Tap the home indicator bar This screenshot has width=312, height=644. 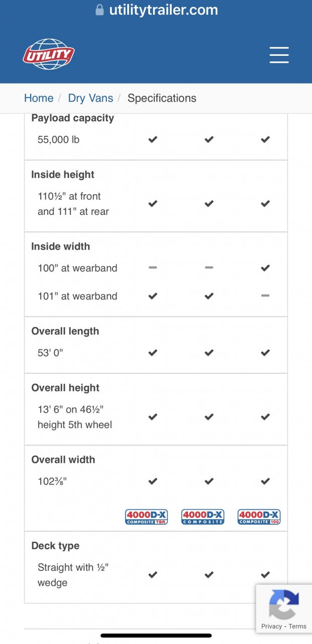pos(156,635)
